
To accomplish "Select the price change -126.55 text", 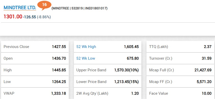I will click(29, 17).
